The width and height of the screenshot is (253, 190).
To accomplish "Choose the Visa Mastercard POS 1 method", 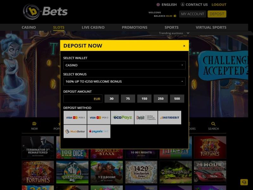I will 75,117.
